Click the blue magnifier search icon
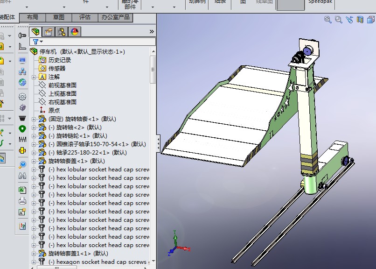This screenshot has width=376, height=269. [x=22, y=164]
